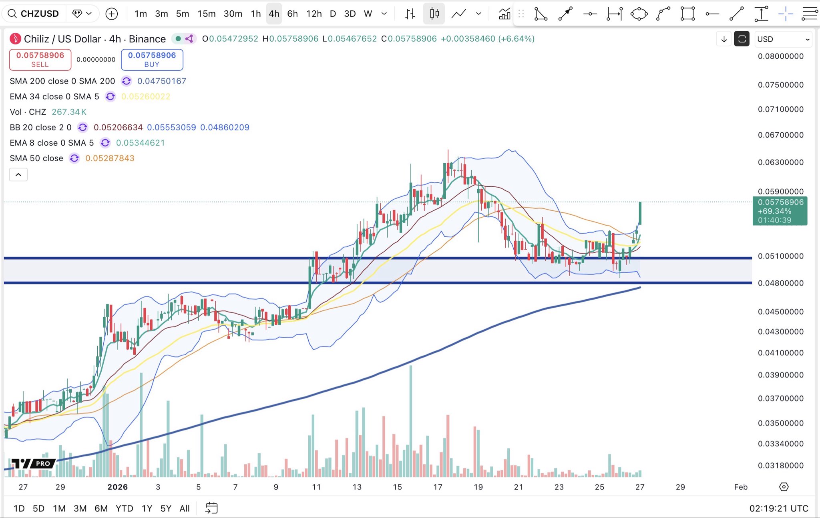Select the triangle drawing tool
The width and height of the screenshot is (820, 518).
pos(541,14)
